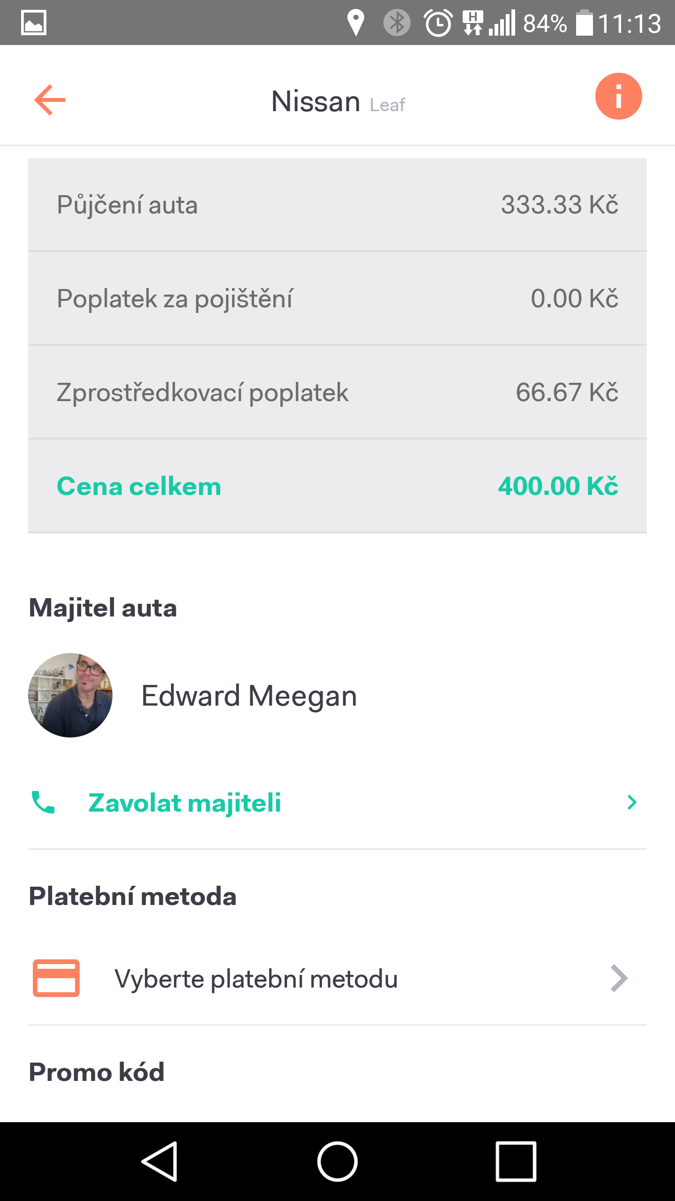The image size is (675, 1201).
Task: View Edward Meegan's profile photo
Action: pyautogui.click(x=70, y=695)
